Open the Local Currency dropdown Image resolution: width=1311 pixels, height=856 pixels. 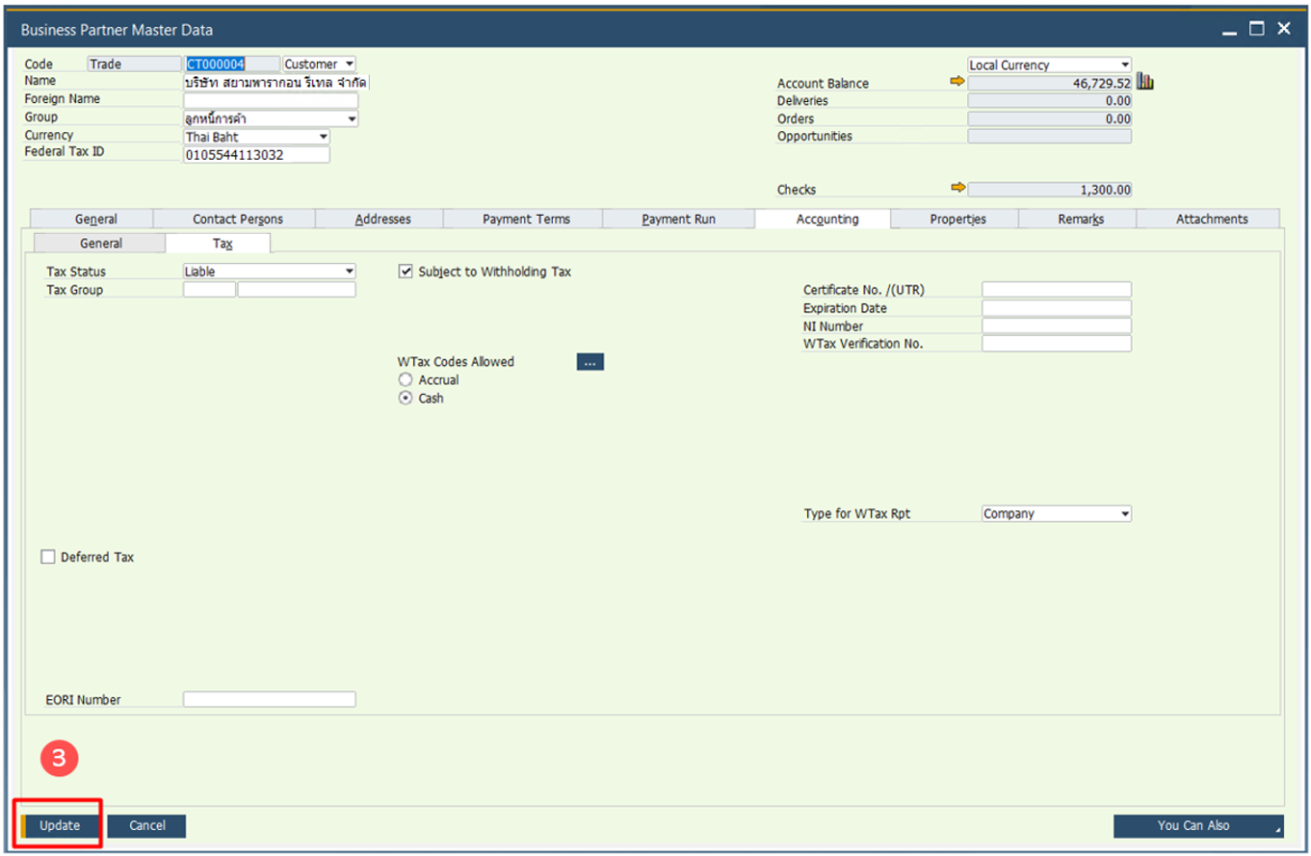1049,65
